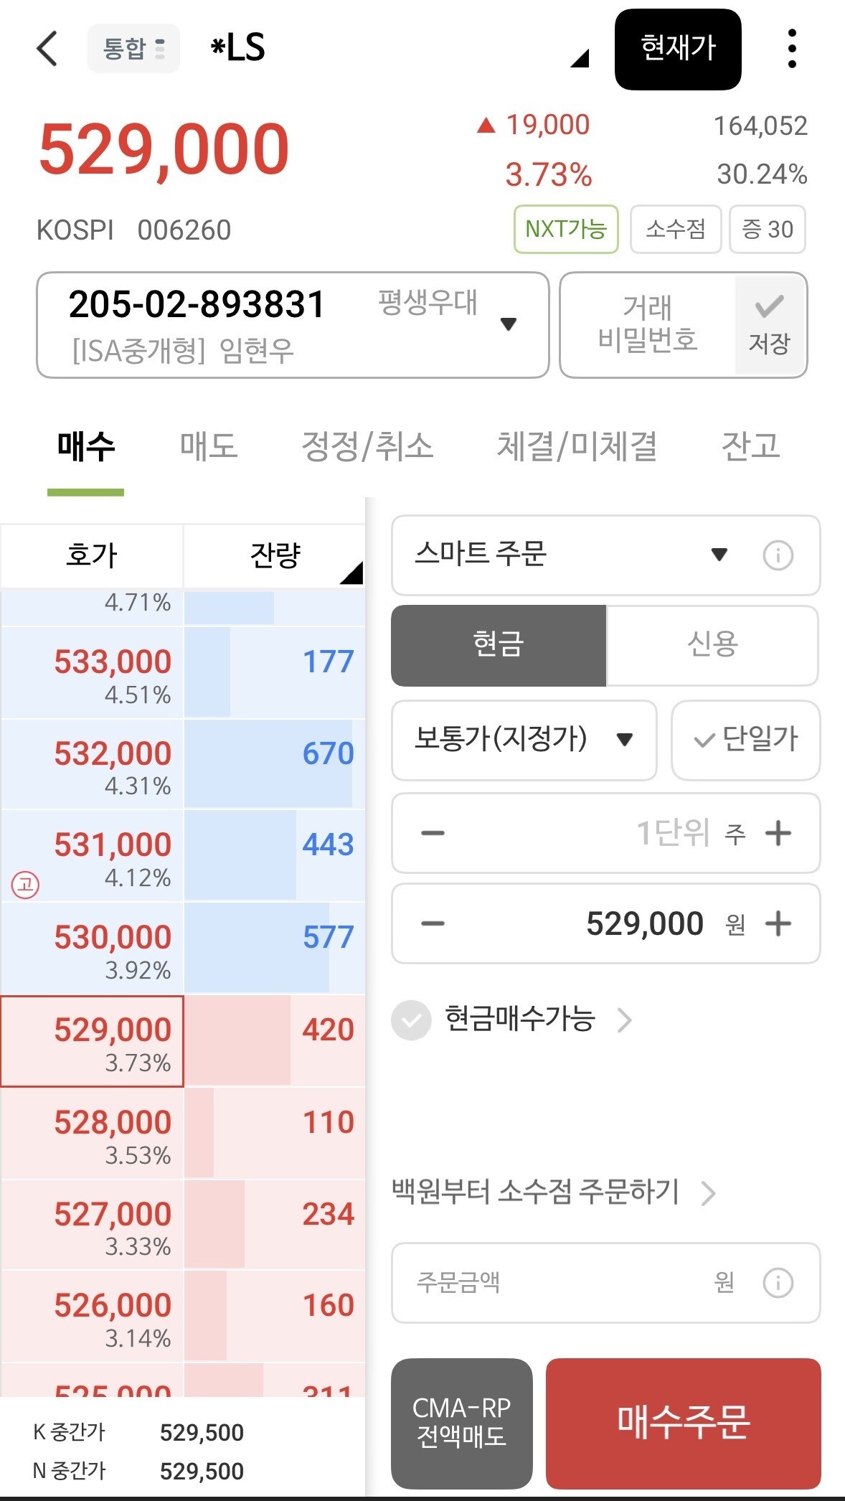Open the 보통가(지정가) order type dropdown

click(524, 740)
